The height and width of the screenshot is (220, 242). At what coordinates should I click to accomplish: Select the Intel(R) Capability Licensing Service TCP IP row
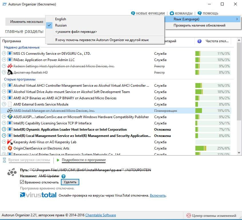pos(116,123)
